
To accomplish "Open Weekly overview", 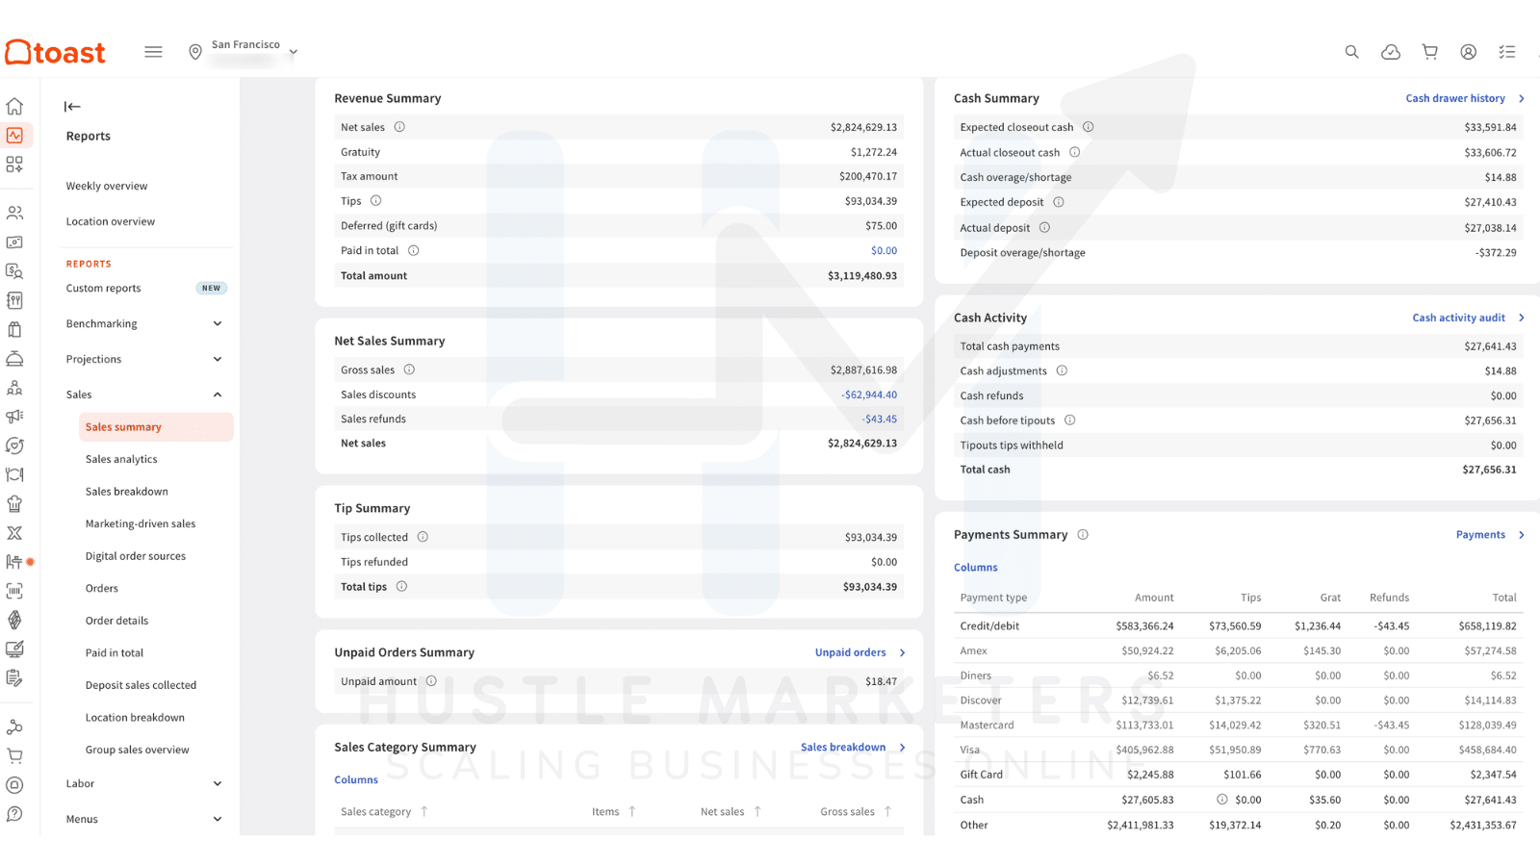I will click(x=107, y=187).
